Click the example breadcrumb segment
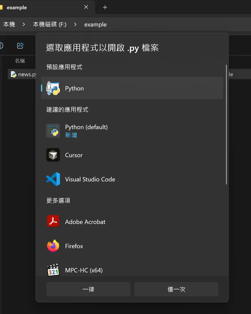The image size is (251, 314). [95, 24]
